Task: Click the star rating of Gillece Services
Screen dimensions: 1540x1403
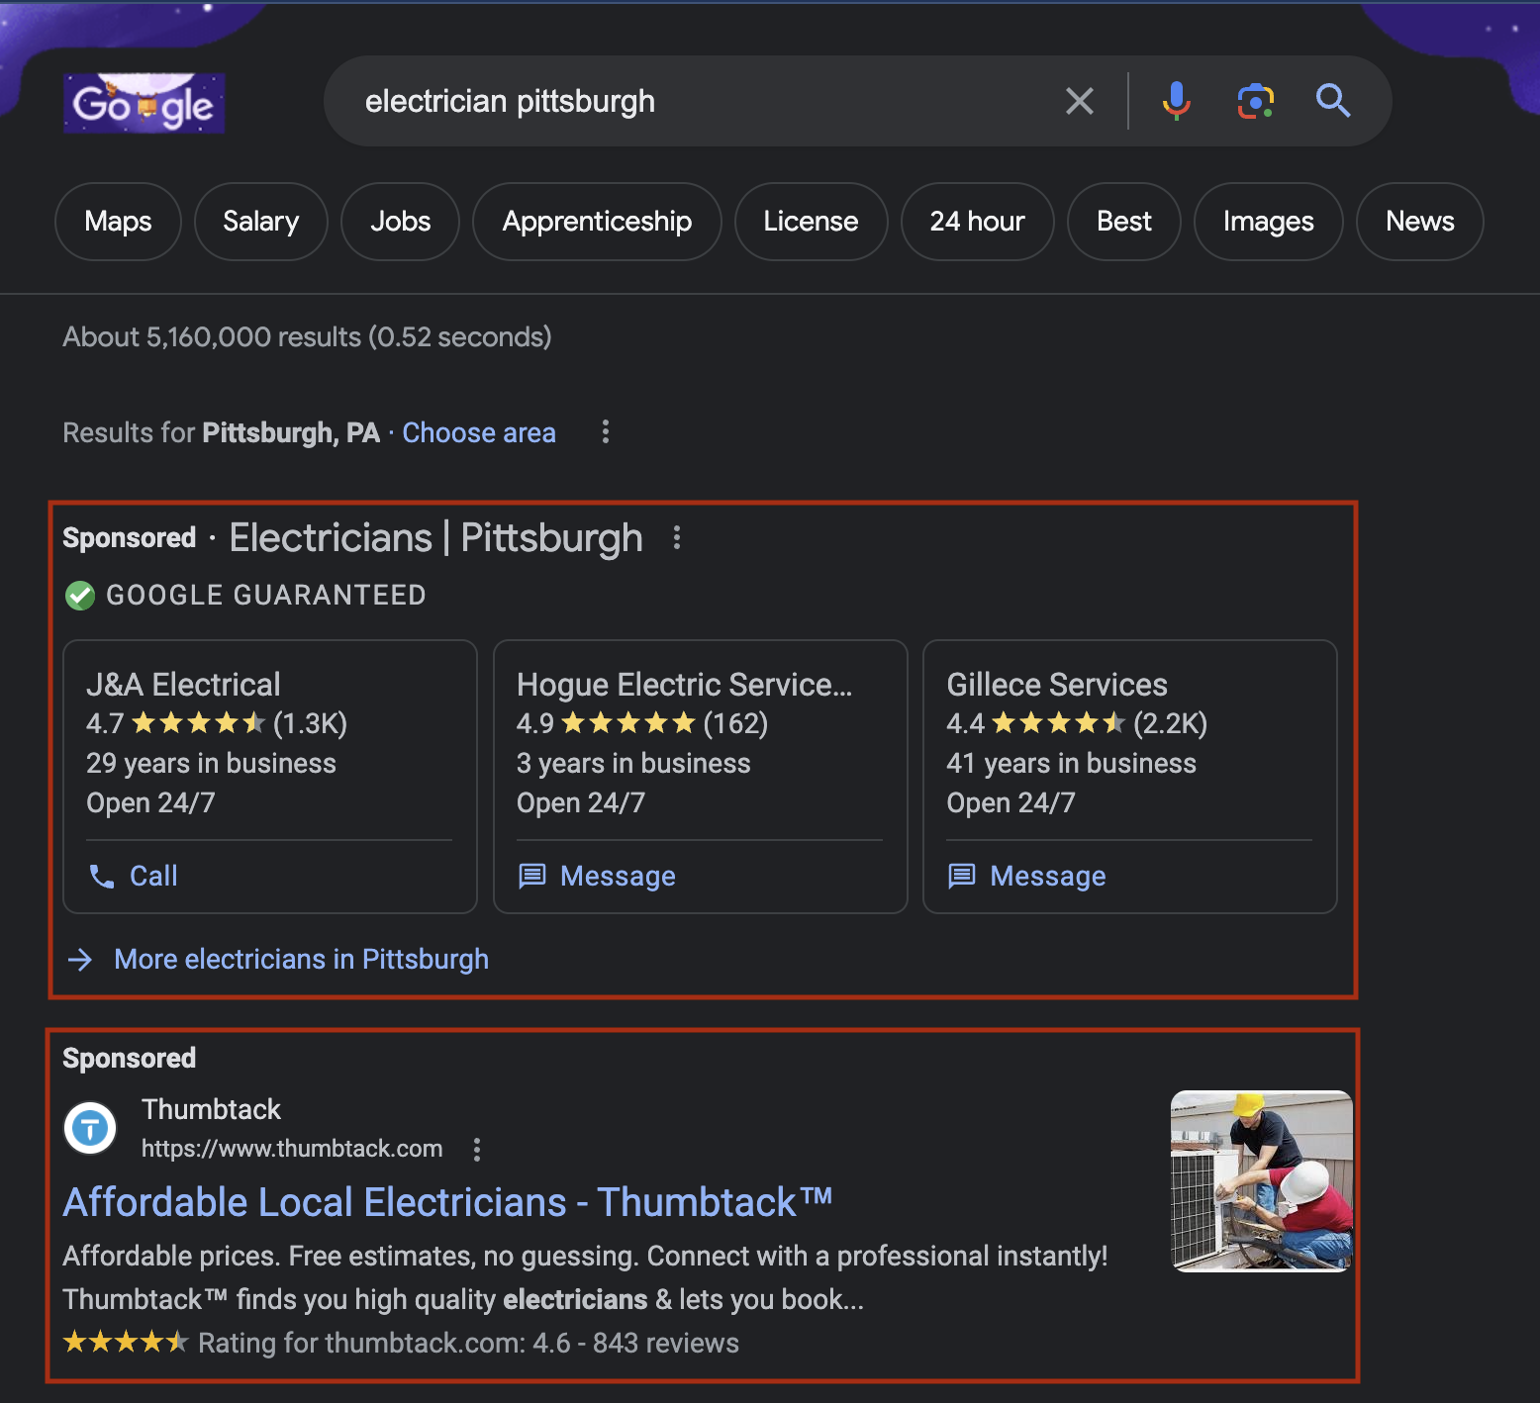Action: (x=1059, y=723)
